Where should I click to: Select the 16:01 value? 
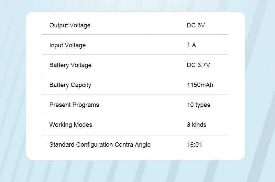pyautogui.click(x=194, y=145)
